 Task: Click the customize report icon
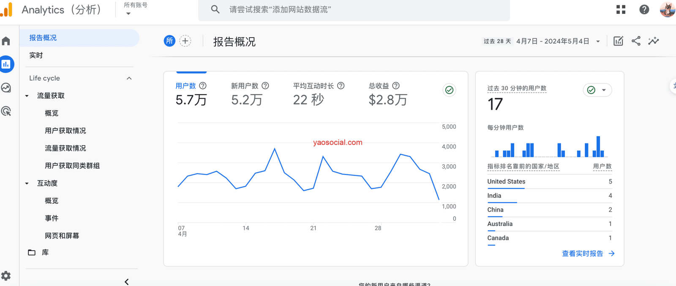[618, 41]
